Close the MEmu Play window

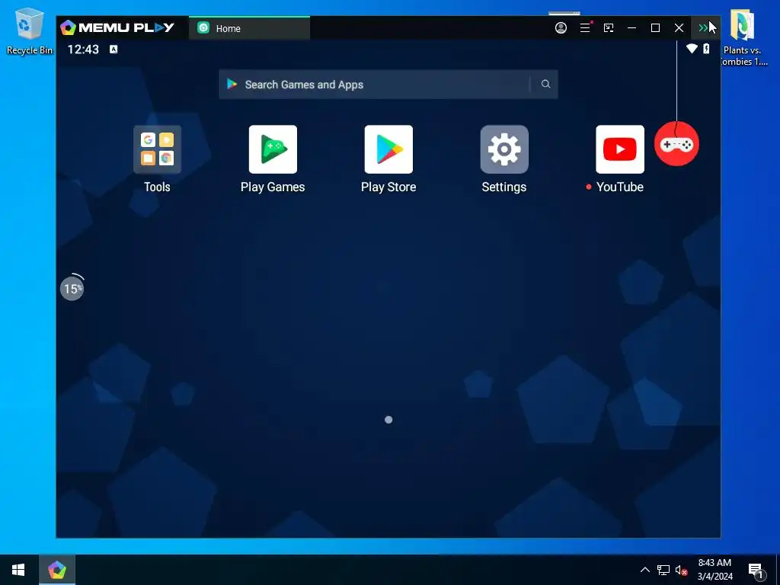[679, 28]
